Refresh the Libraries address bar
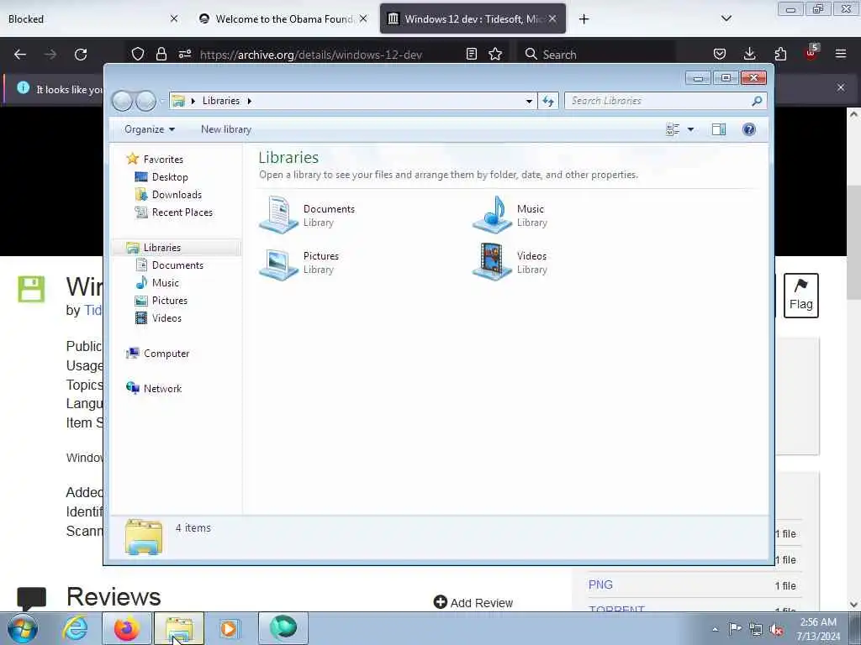The image size is (861, 645). point(548,101)
